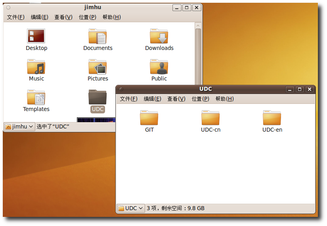Open the Desktop folder icon in jimhu window

pos(36,36)
